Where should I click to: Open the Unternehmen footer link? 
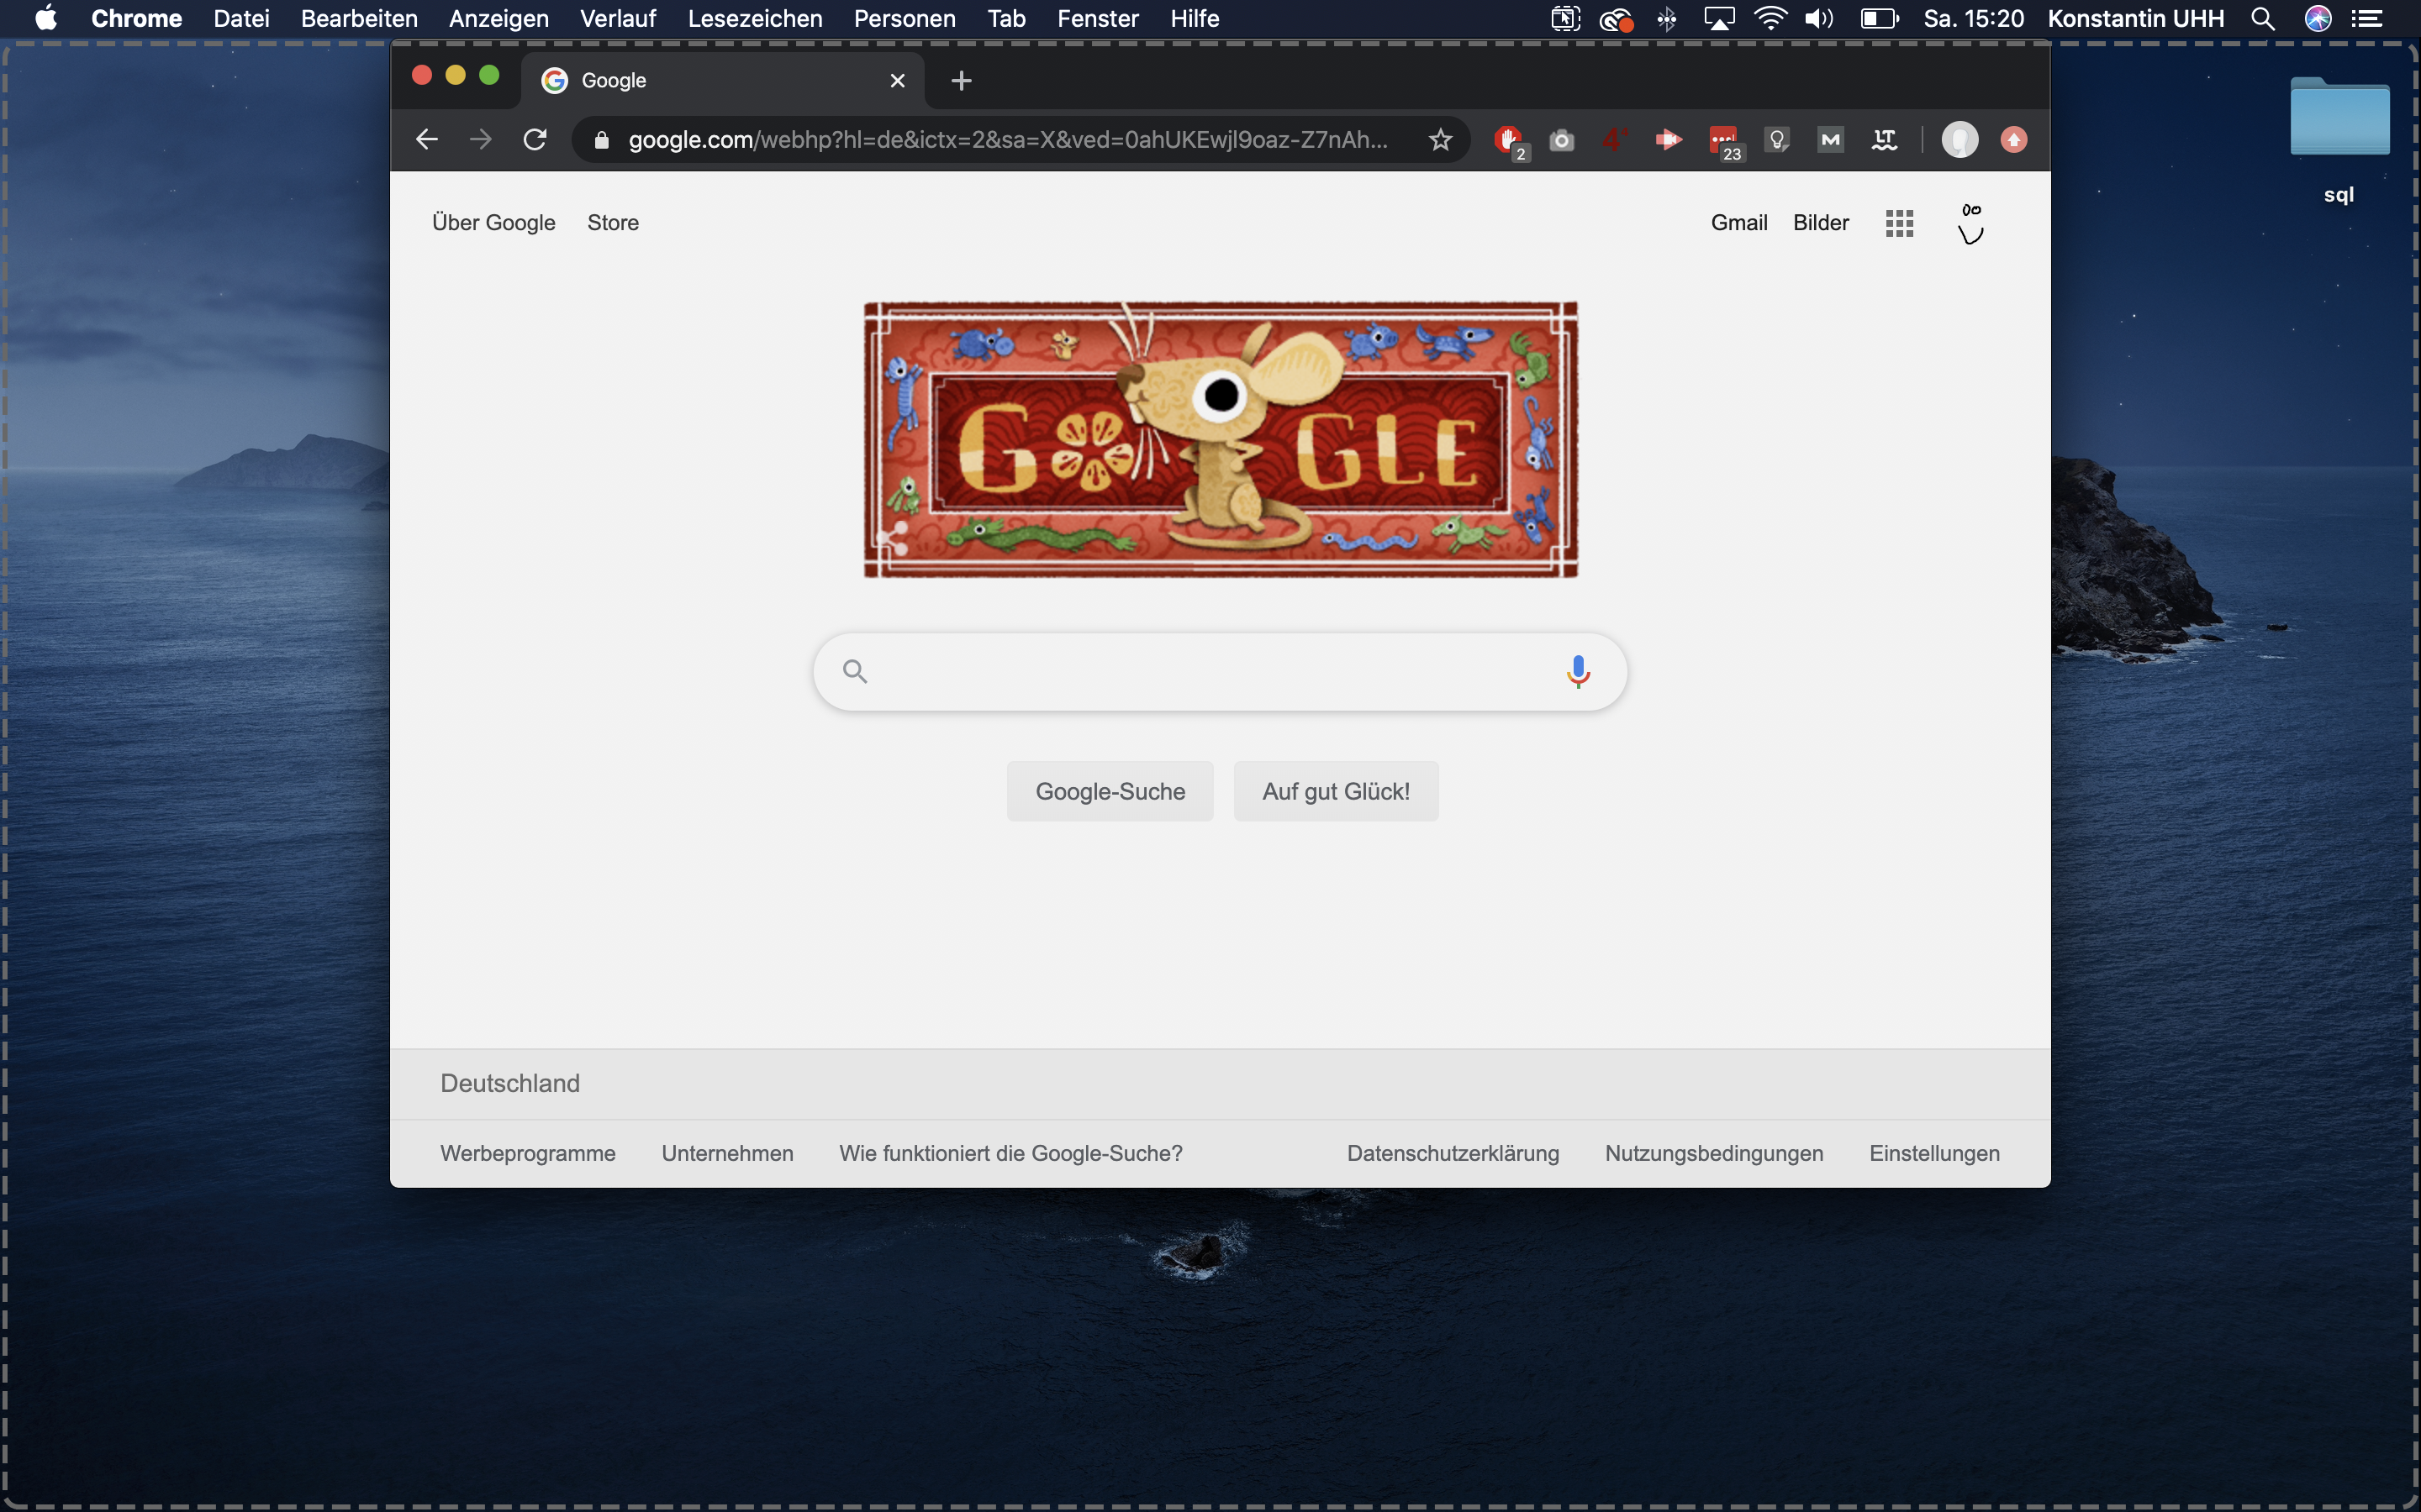point(727,1153)
